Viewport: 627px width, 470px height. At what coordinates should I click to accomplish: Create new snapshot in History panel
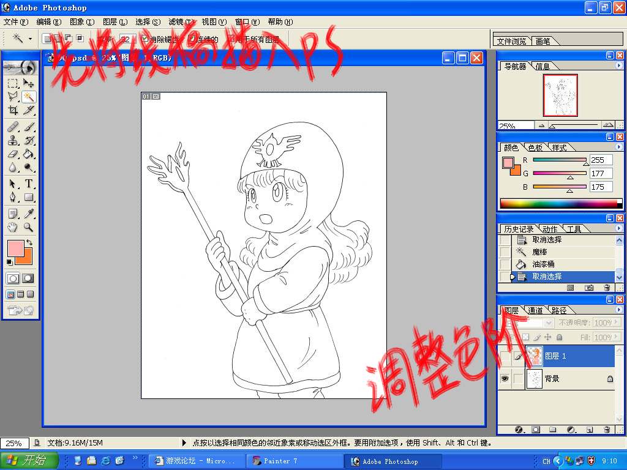click(x=589, y=288)
